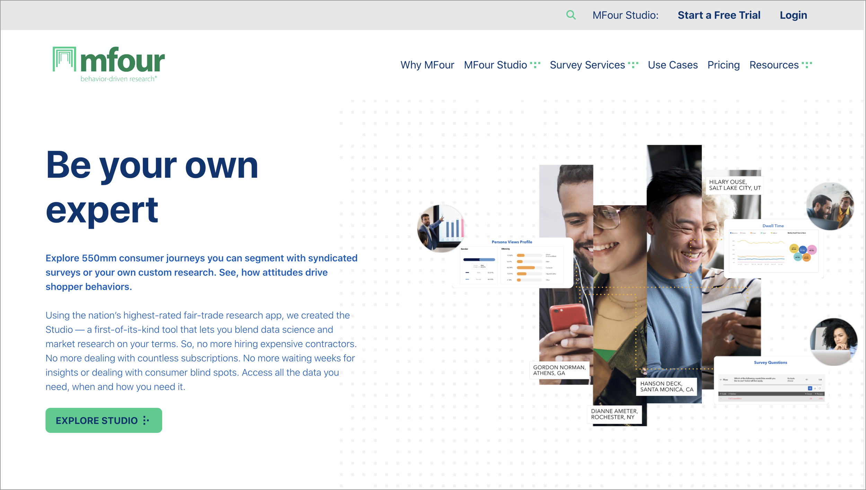Click the green search magnifier icon
The width and height of the screenshot is (866, 490).
tap(571, 15)
